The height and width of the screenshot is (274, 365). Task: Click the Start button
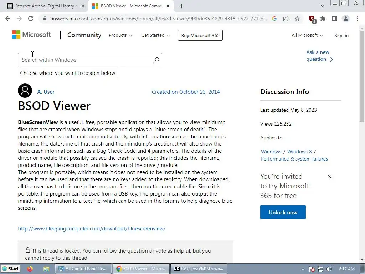(x=10, y=269)
